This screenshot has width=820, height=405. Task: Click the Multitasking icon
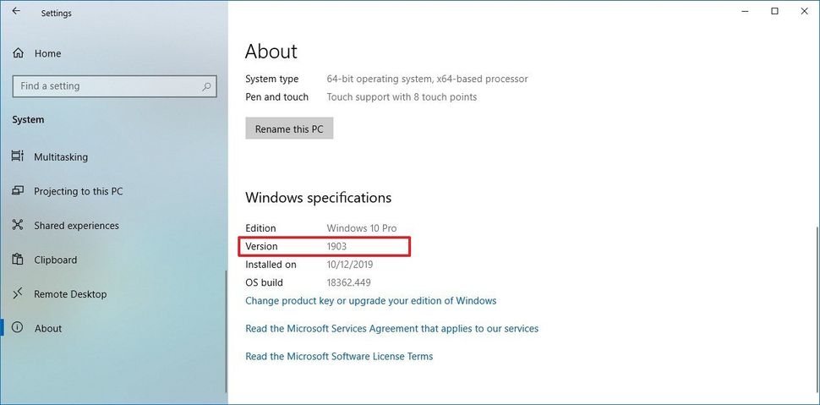[18, 156]
